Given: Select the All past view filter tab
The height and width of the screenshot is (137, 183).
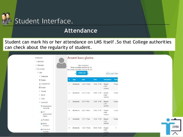Looking at the screenshot, I should 111,74.
